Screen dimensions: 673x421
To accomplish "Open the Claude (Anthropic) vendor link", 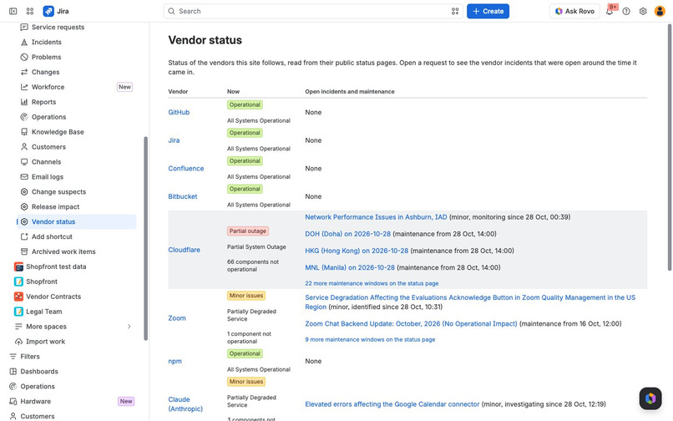I will click(185, 403).
